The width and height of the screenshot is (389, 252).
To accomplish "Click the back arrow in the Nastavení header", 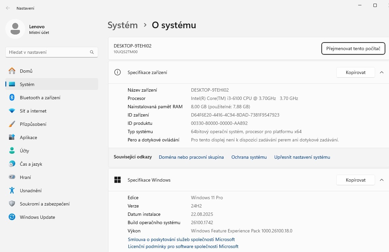I will click(8, 8).
